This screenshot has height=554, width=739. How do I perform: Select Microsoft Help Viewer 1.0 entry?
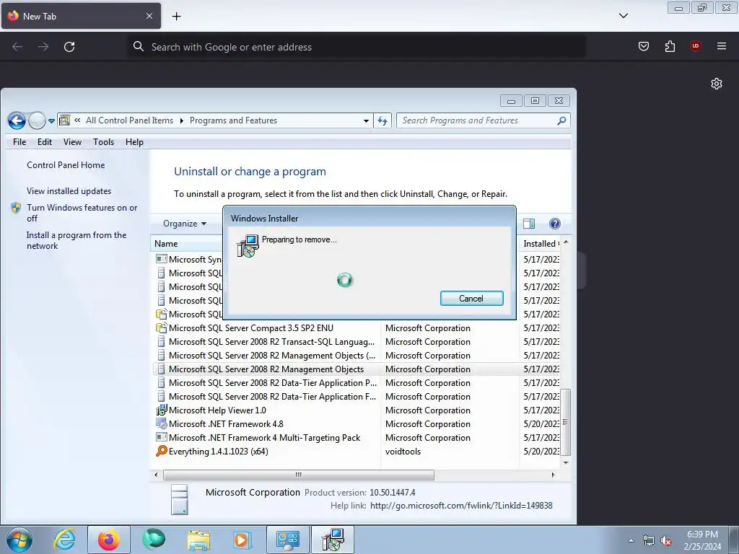point(217,410)
